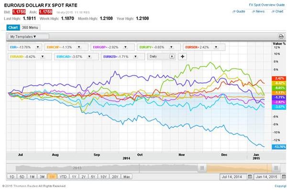Screen dimensions: 287x190
Task: Expand the EURJPY series dropdown
Action: [171, 47]
